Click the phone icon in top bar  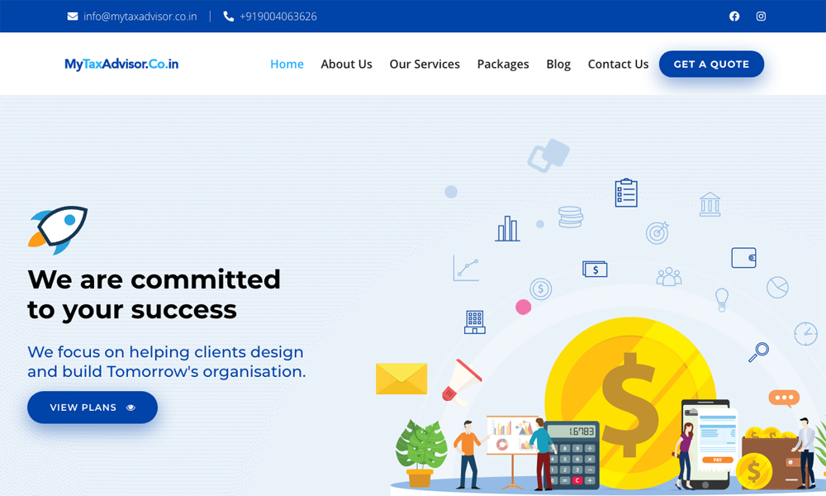click(229, 17)
